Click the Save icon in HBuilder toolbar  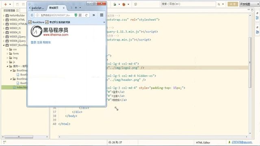17,4
